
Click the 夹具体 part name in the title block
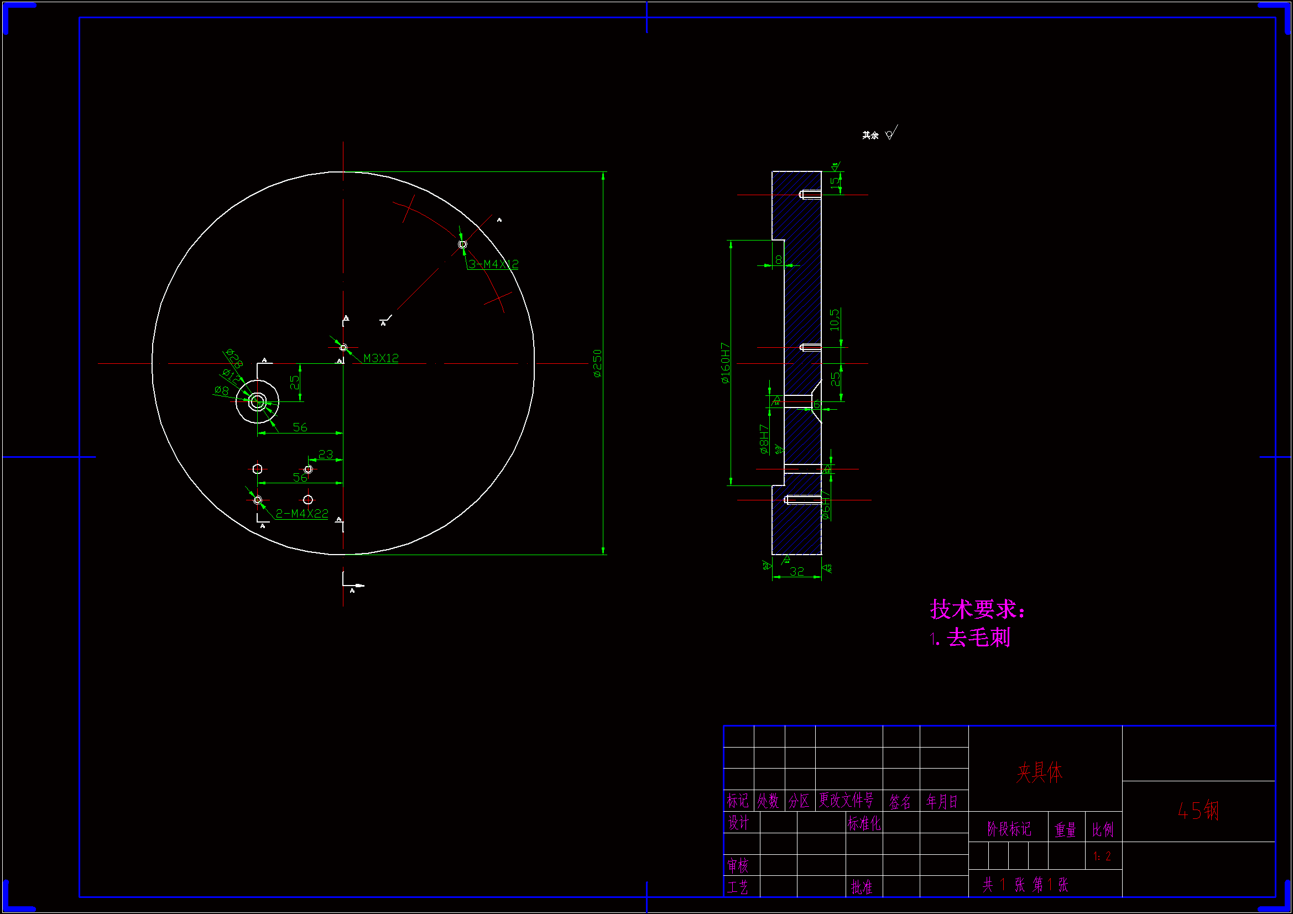point(1040,772)
